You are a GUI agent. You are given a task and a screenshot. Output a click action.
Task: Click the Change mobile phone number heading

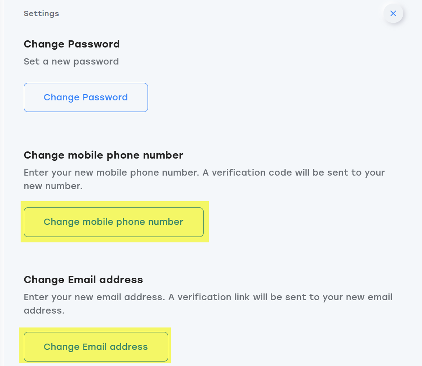[x=104, y=155]
